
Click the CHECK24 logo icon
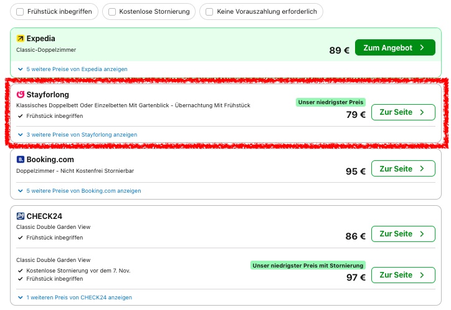coord(21,216)
